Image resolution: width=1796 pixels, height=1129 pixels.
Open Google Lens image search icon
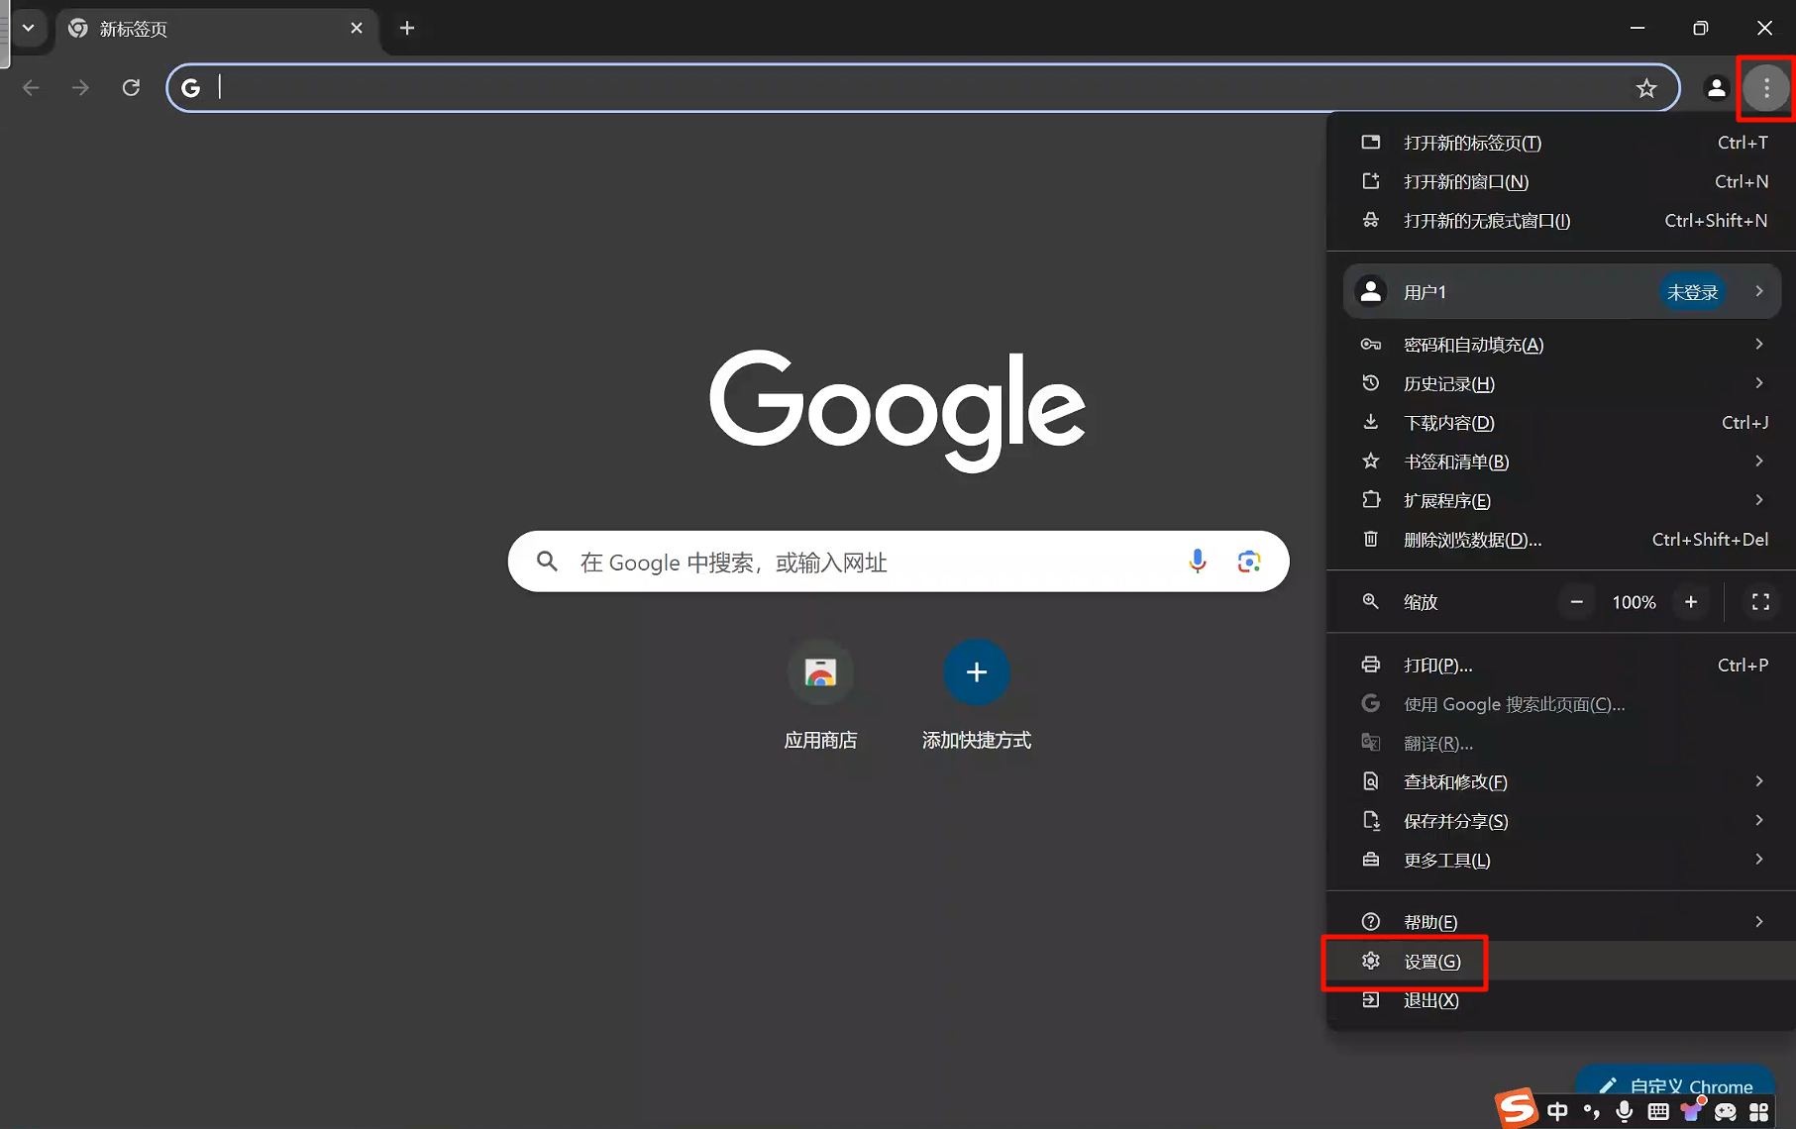[x=1248, y=562]
